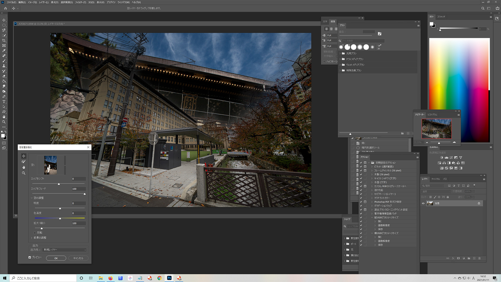The height and width of the screenshot is (282, 501).
Task: Select the Zoom tool in the Sky Replacement dialog
Action: coord(24,173)
